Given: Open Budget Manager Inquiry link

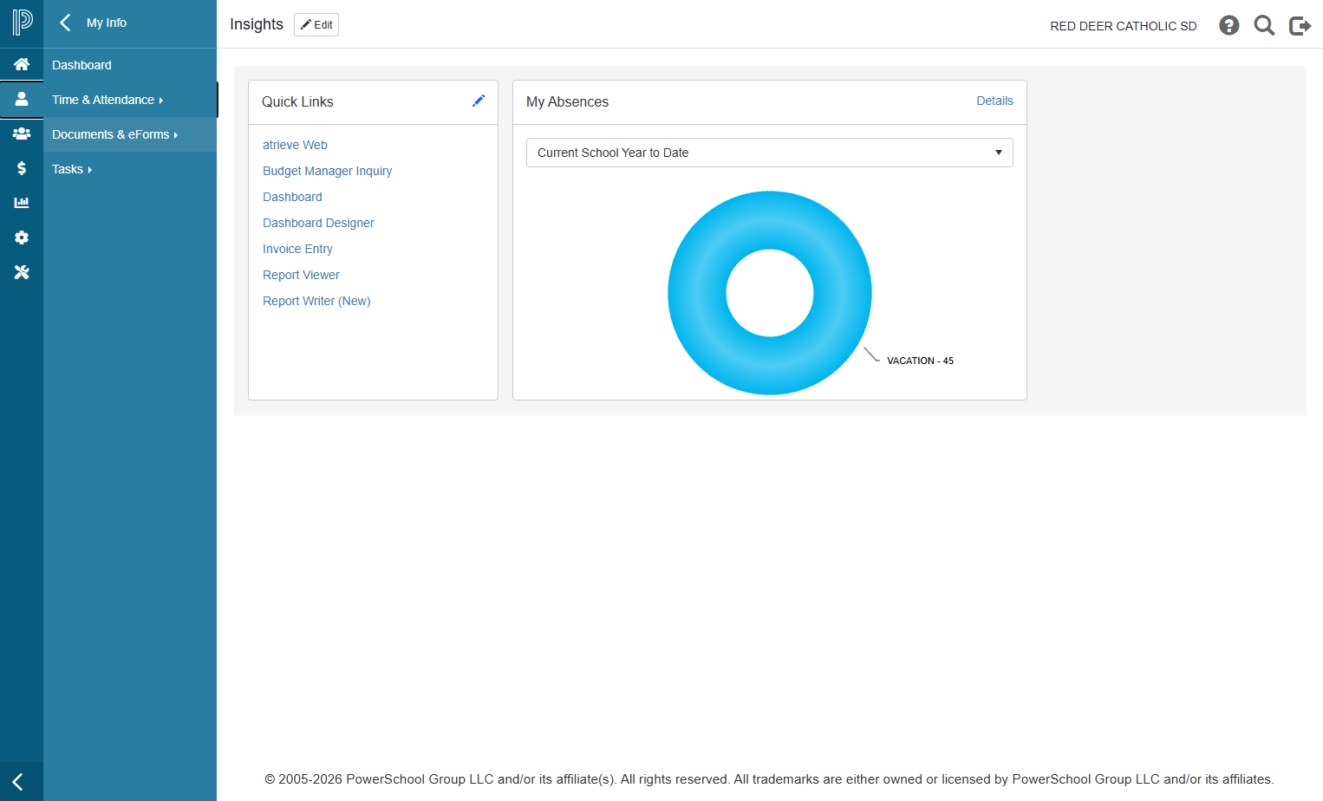Looking at the screenshot, I should click(x=328, y=171).
